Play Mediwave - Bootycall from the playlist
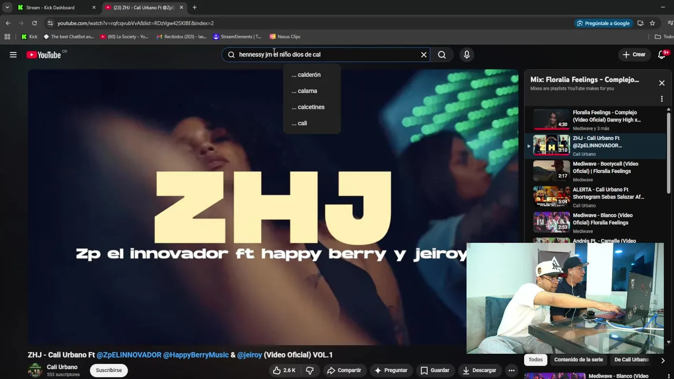Screen dimensions: 674x379 [x=595, y=172]
